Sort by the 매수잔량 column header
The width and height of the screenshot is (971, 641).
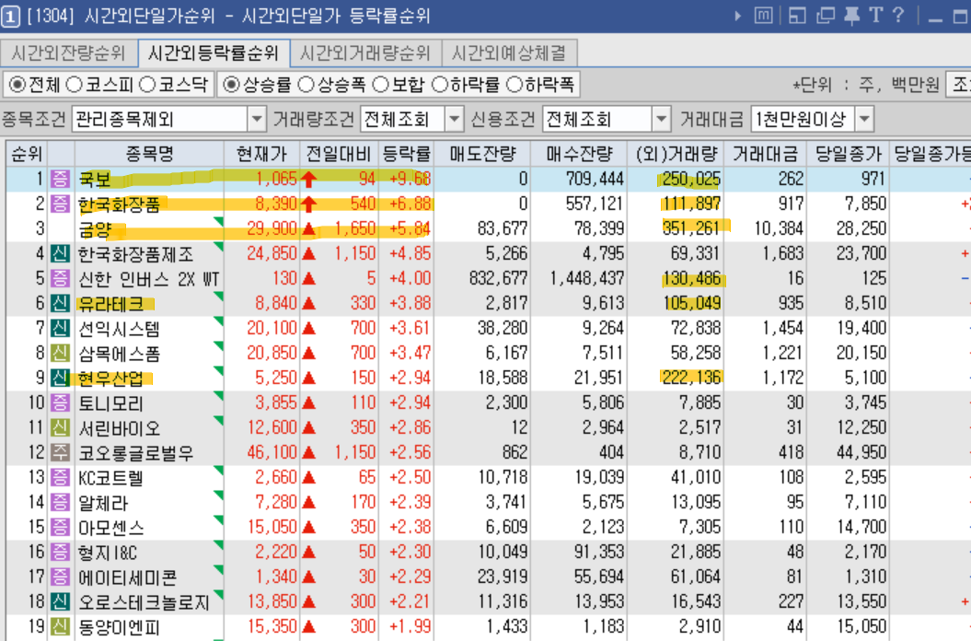click(x=579, y=154)
